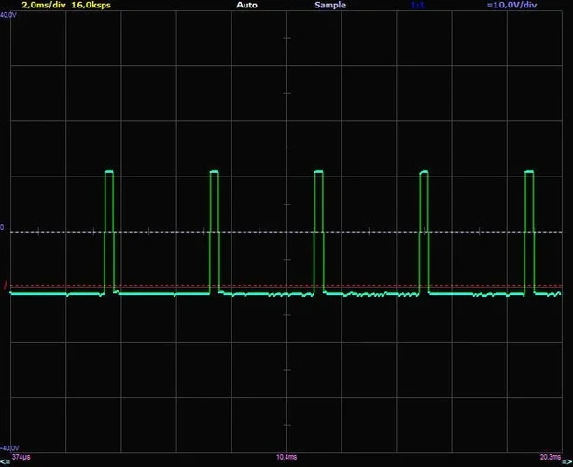Open the 16,0ksps sample rate readout
This screenshot has height=467, width=573.
coord(91,5)
